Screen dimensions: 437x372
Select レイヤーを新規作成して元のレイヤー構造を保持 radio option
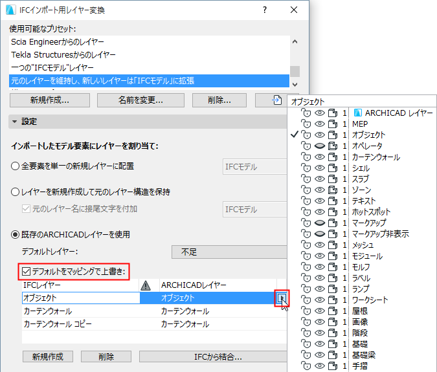tap(15, 192)
